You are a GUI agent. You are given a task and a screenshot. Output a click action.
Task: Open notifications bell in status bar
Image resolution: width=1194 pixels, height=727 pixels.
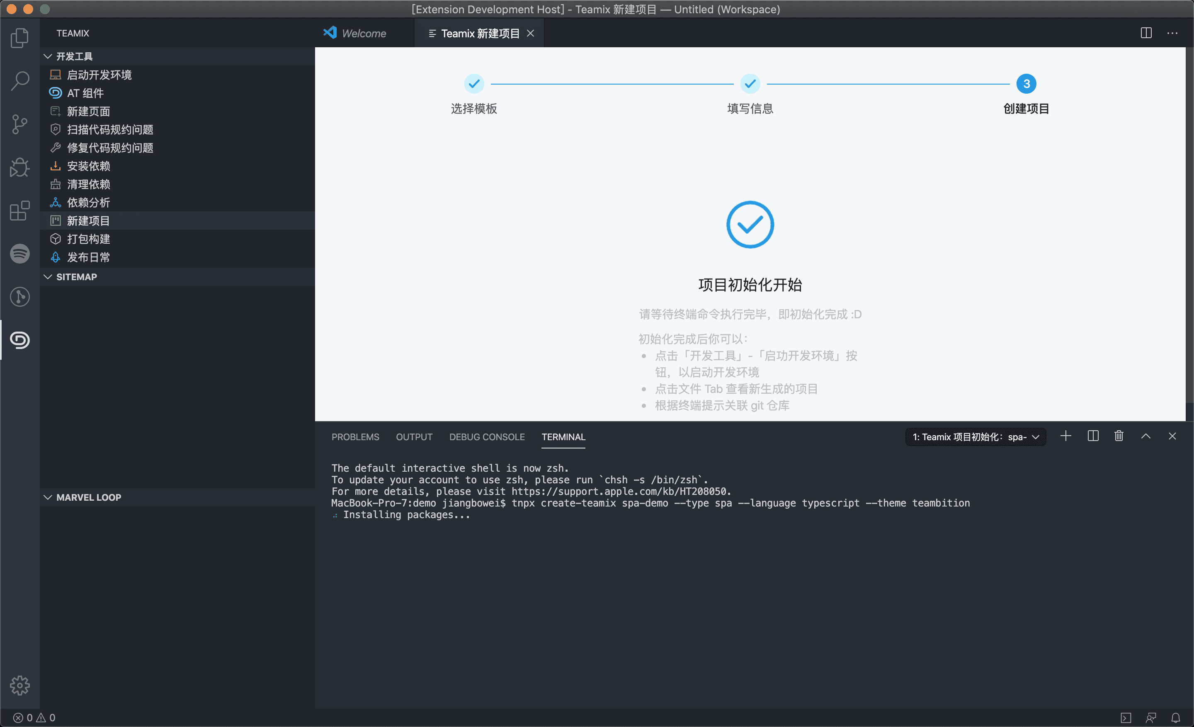[x=1176, y=717]
